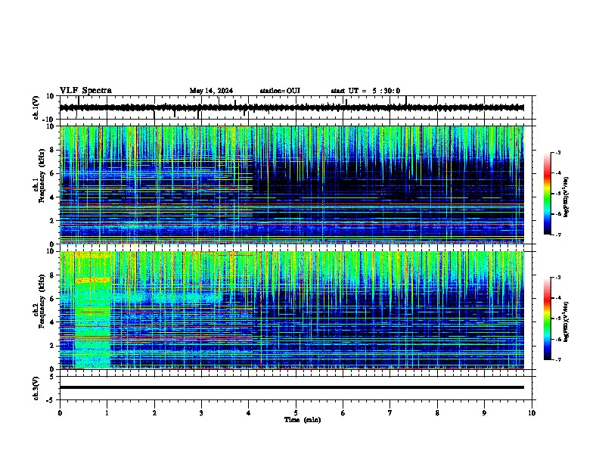Click the ch.3(V) axis label
This screenshot has width=599, height=463.
tap(36, 388)
